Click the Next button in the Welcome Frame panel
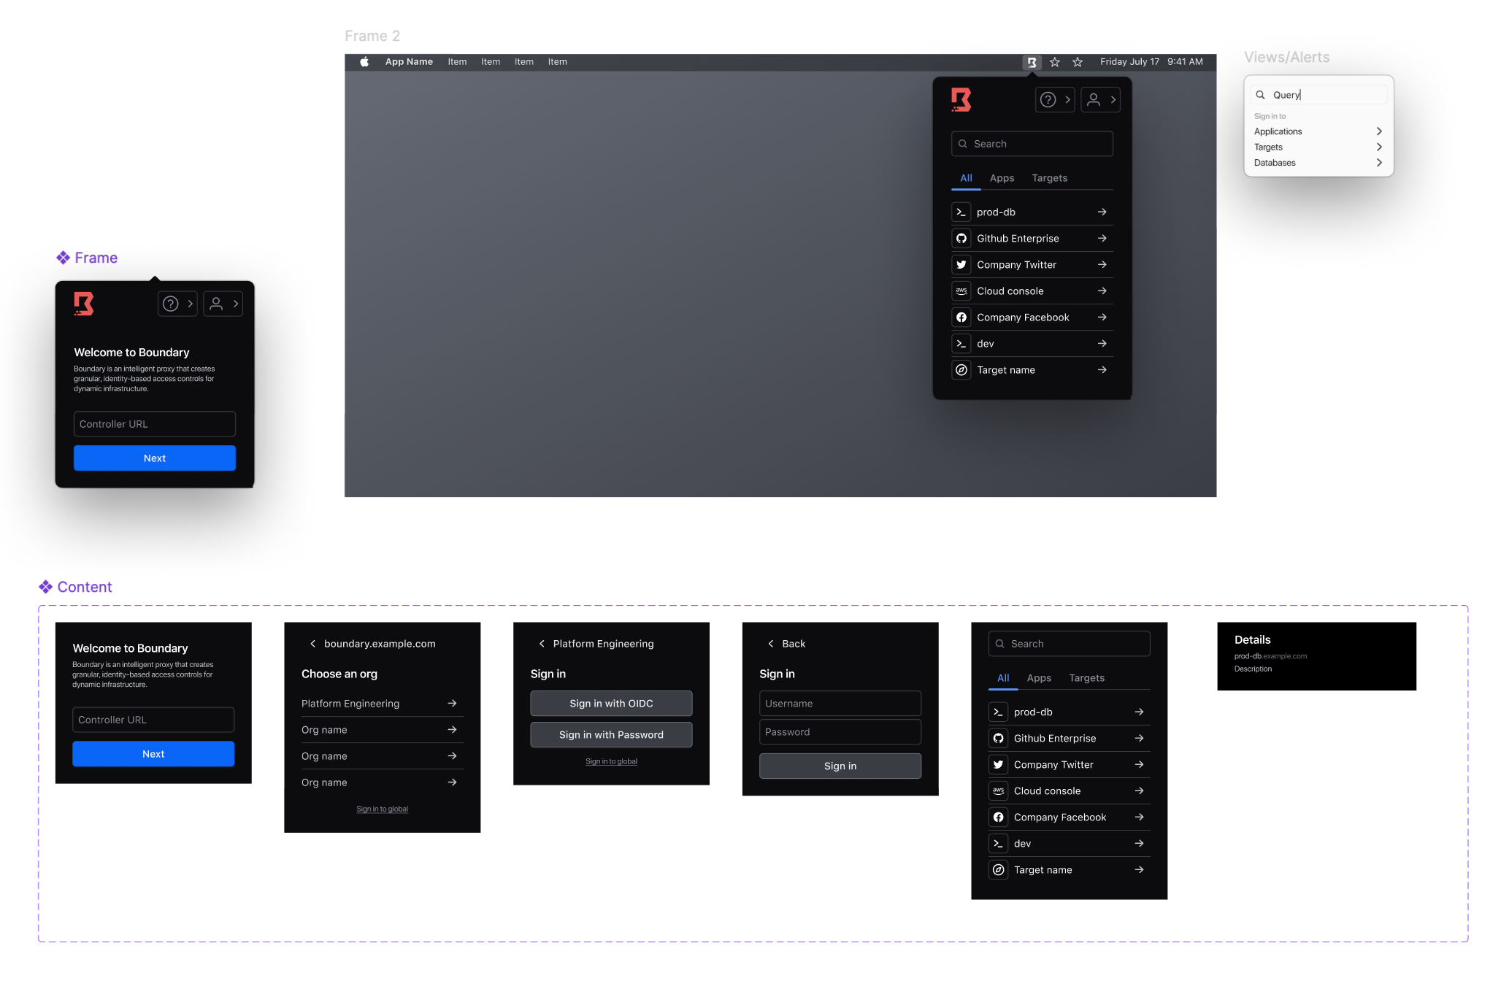This screenshot has height=981, width=1501. [x=155, y=458]
